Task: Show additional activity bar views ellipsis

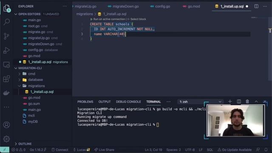Action: click(x=7, y=107)
